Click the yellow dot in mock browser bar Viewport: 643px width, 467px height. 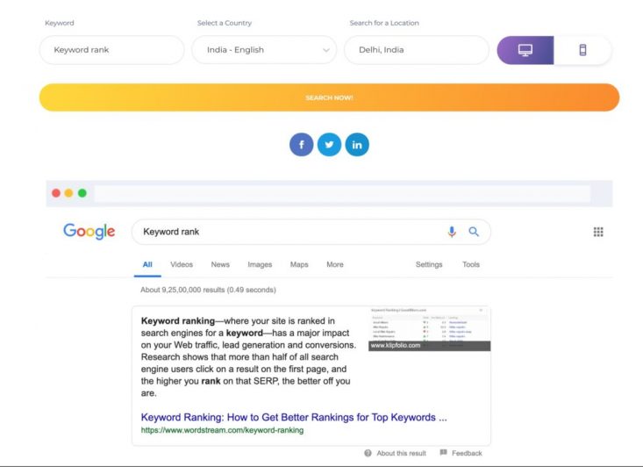[69, 193]
